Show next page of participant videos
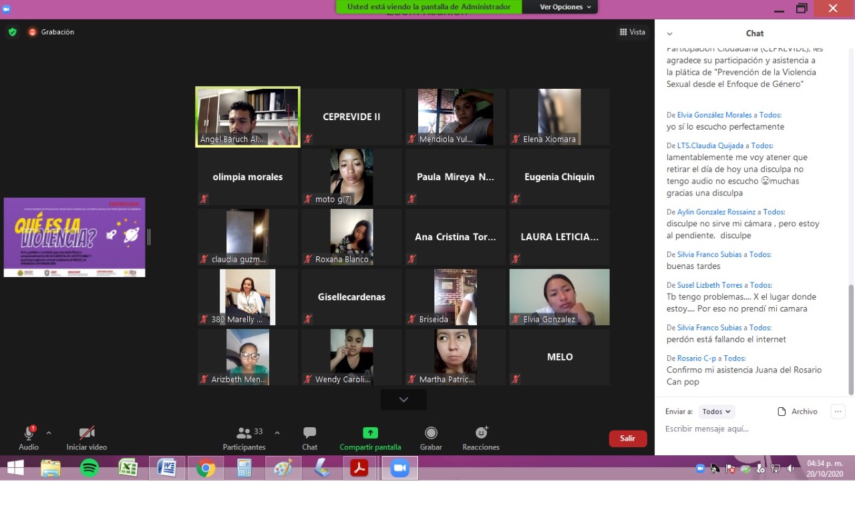Viewport: 855px width, 506px height. click(403, 400)
